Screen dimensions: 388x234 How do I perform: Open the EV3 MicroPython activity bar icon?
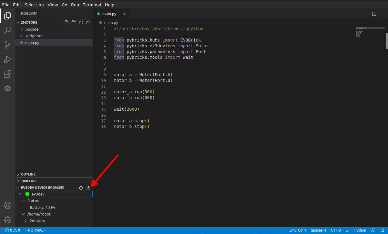click(x=8, y=89)
